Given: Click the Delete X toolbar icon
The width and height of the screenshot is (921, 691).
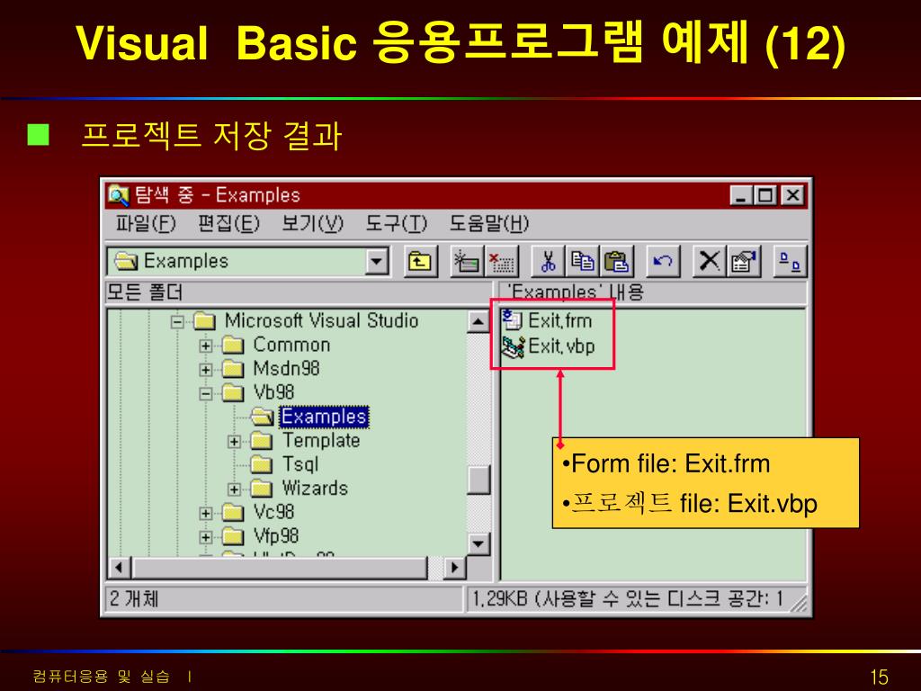Looking at the screenshot, I should coord(709,262).
